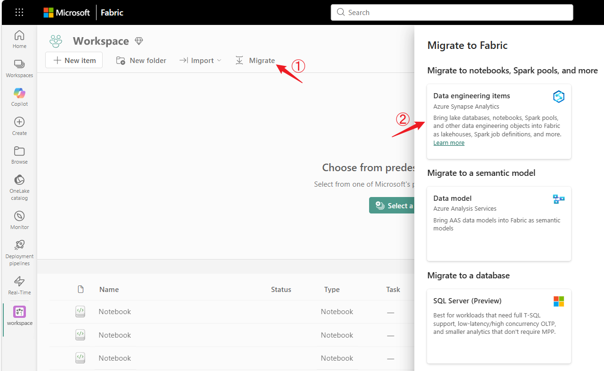Follow the Learn more link
Image resolution: width=604 pixels, height=371 pixels.
[x=449, y=143]
